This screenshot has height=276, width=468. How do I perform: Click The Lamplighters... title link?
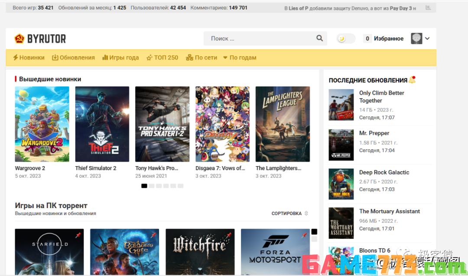279,168
